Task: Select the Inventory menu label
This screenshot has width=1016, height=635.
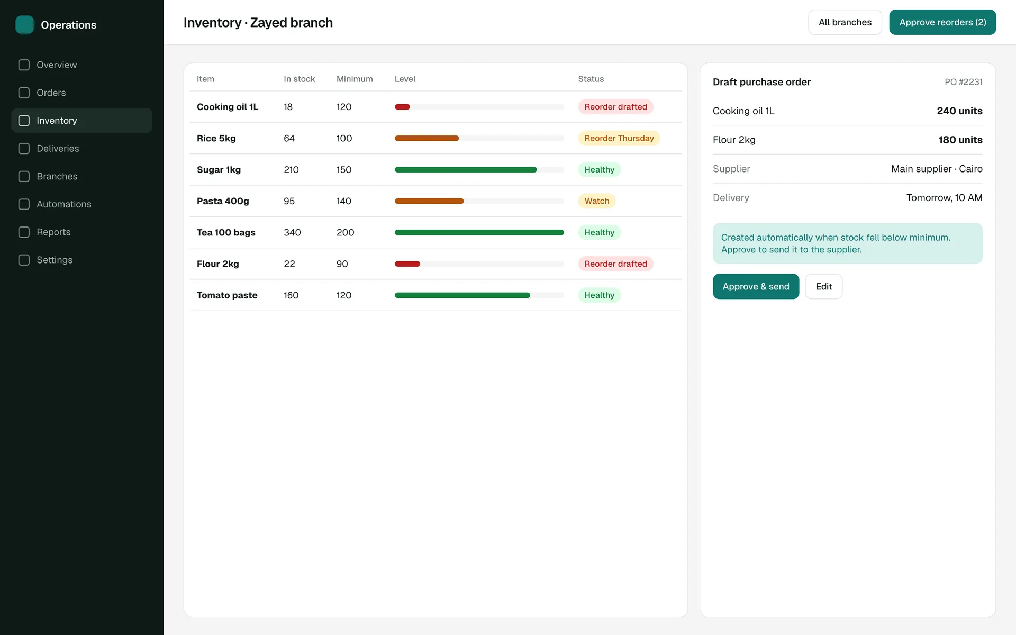Action: click(x=57, y=121)
